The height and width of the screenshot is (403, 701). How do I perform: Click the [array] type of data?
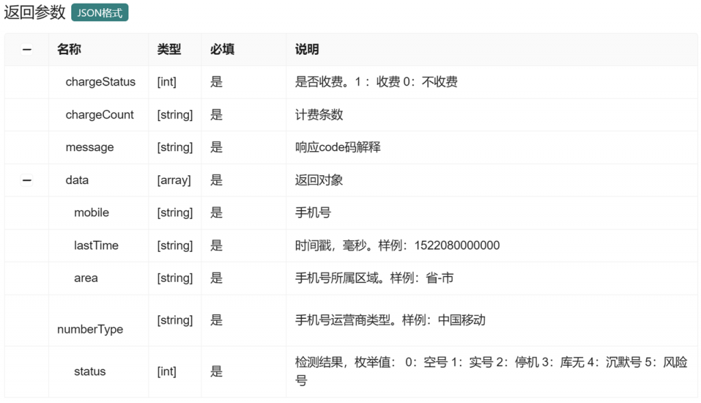click(x=174, y=180)
